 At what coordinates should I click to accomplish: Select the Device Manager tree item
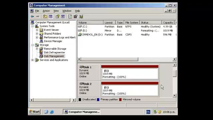click(x=53, y=41)
